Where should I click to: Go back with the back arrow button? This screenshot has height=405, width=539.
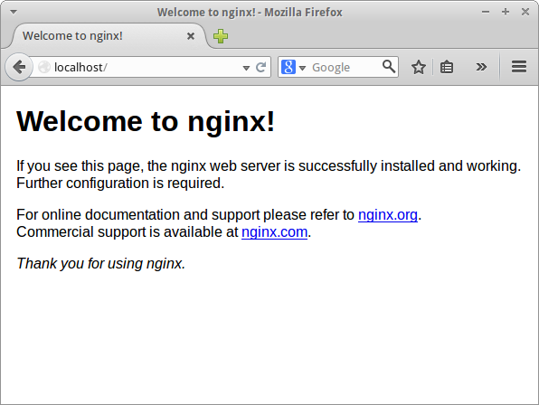click(x=19, y=67)
